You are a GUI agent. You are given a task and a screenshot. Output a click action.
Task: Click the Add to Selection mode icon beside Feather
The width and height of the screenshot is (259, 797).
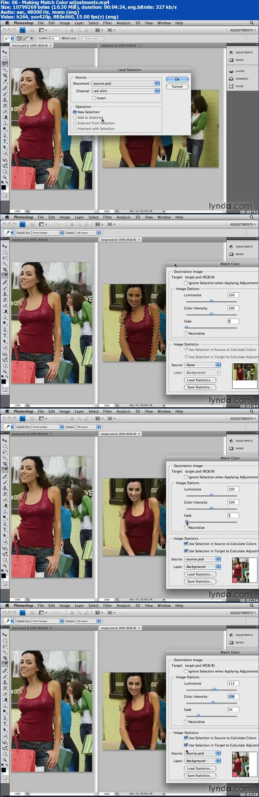(x=23, y=39)
